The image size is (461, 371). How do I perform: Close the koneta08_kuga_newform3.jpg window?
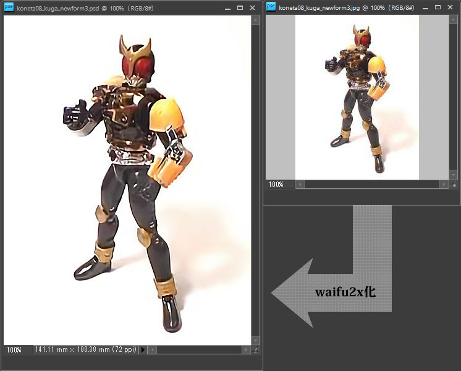(x=450, y=7)
